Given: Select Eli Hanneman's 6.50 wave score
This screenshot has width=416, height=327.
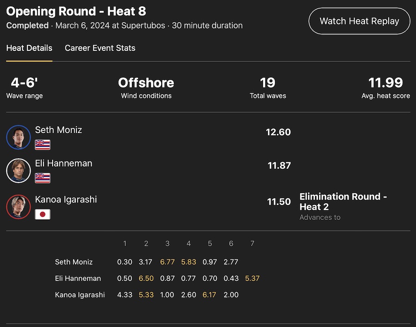Looking at the screenshot, I should pyautogui.click(x=146, y=279).
